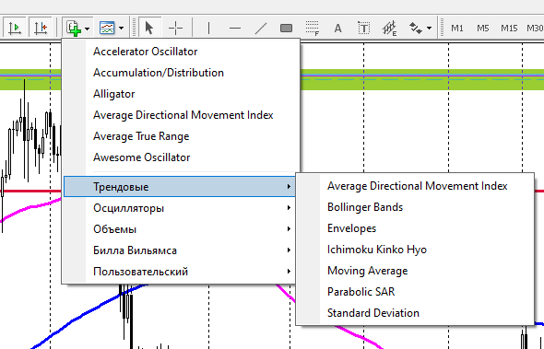Expand the arrows dropdown arrow

tap(429, 28)
